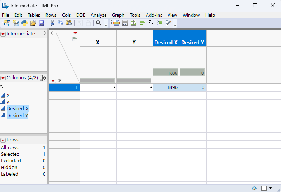
Task: Open the status bar window list arrow
Action: [271, 188]
